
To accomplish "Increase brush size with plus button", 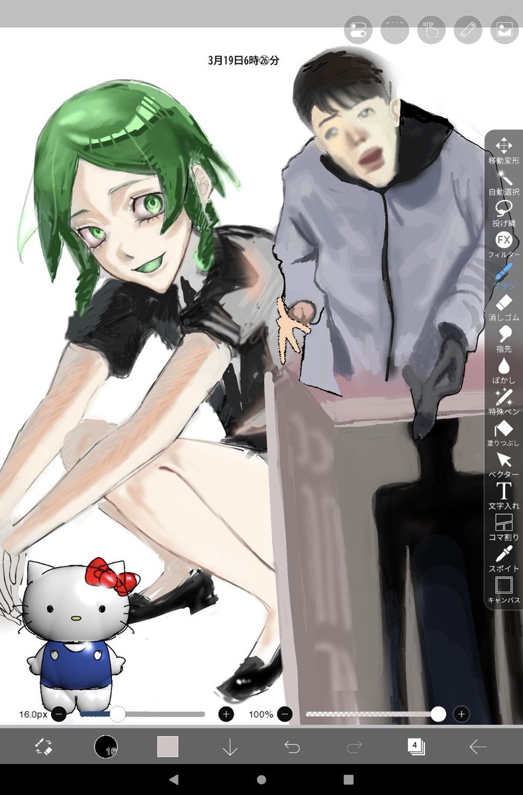I will pyautogui.click(x=226, y=714).
